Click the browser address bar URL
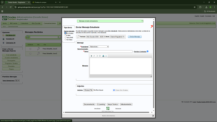This screenshot has height=122, width=217. [43, 7]
